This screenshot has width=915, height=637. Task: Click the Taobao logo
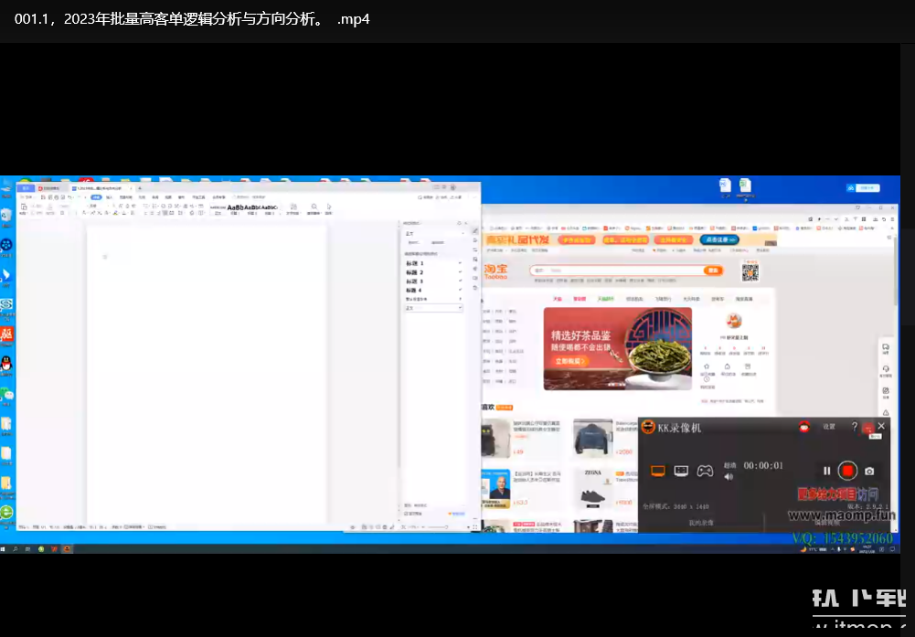click(x=495, y=271)
